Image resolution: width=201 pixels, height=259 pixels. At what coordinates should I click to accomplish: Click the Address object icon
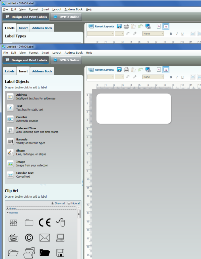click(x=10, y=96)
